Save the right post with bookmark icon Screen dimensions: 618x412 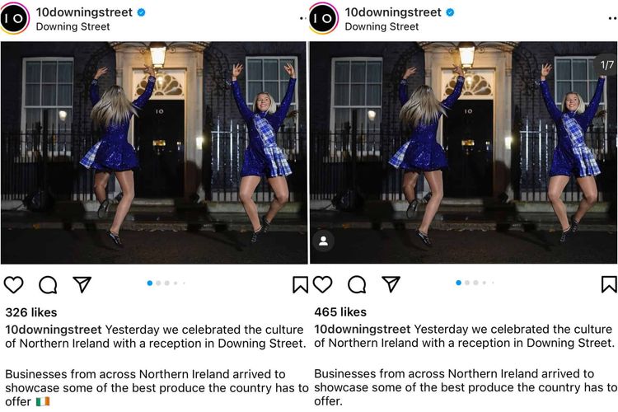[x=609, y=284]
